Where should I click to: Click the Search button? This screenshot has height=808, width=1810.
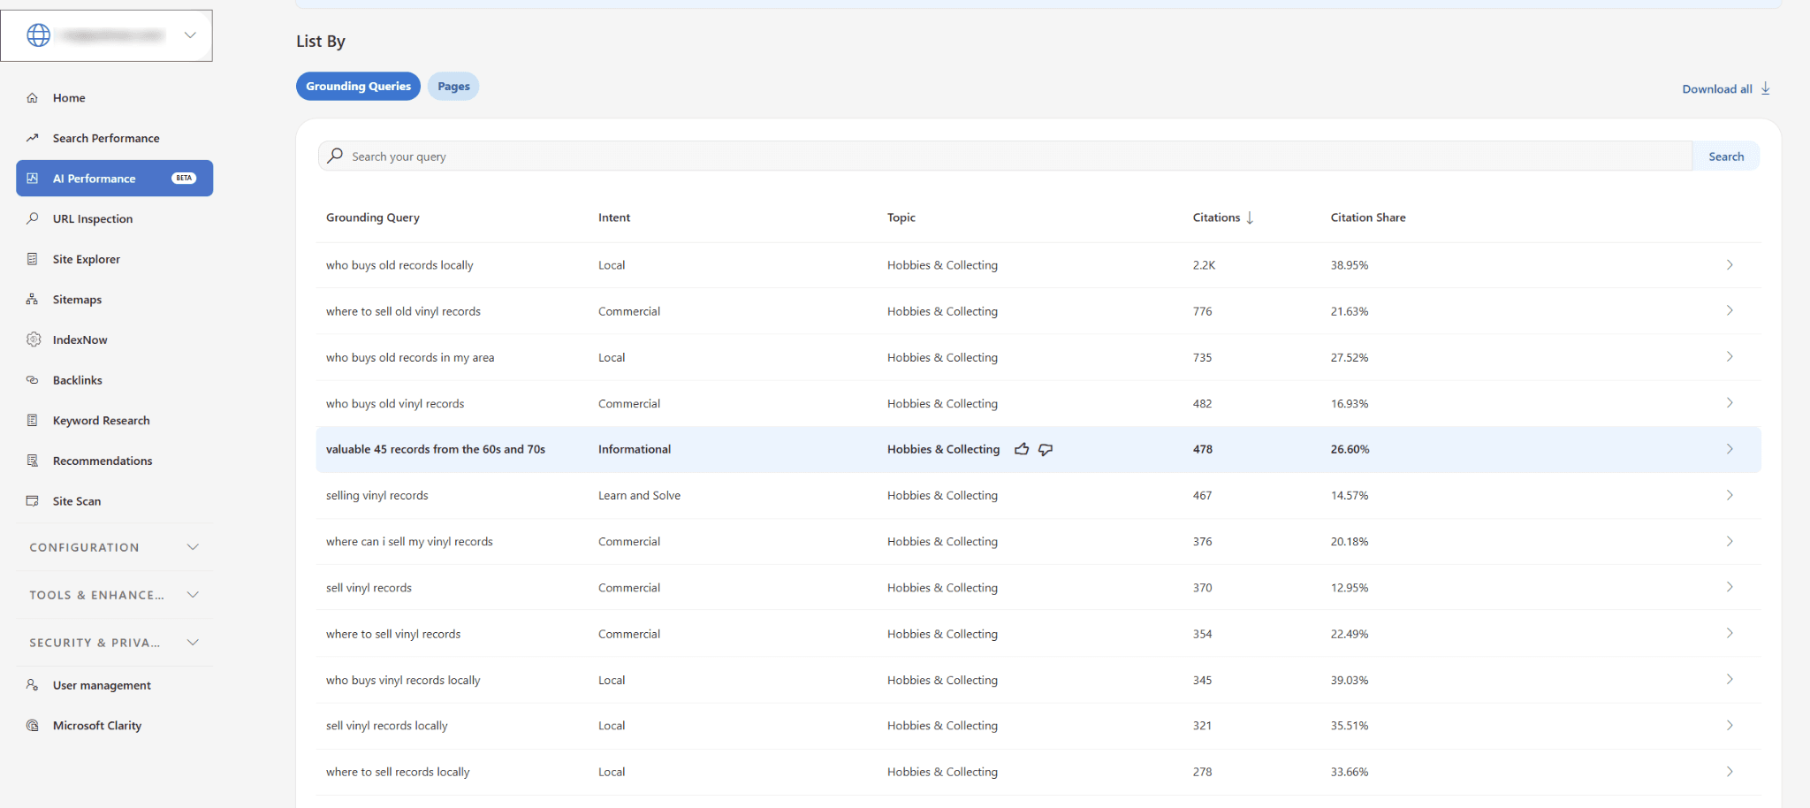(x=1726, y=156)
